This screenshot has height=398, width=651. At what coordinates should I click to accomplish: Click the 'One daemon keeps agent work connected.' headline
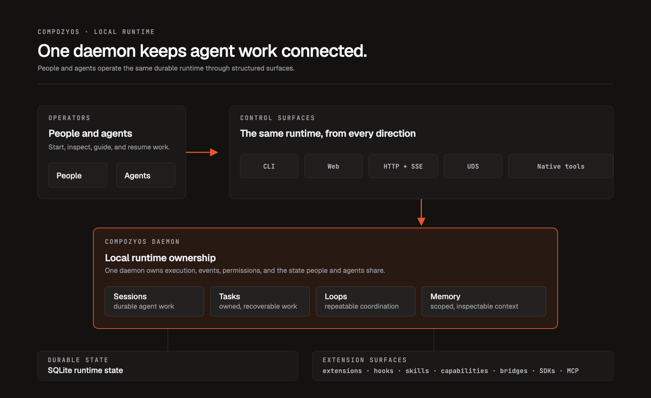pos(202,51)
